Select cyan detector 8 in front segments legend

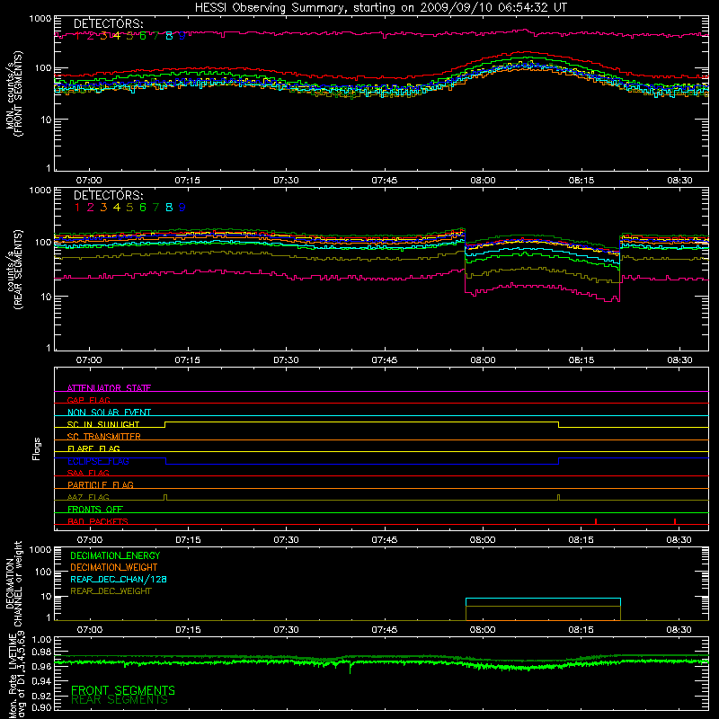point(169,36)
